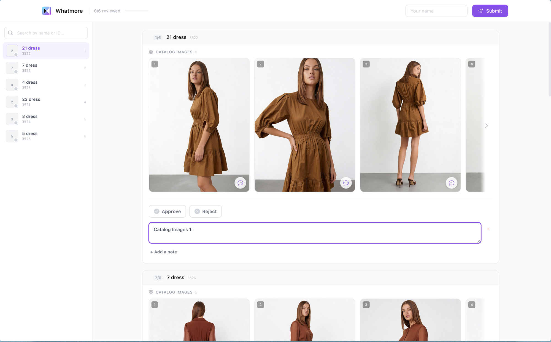Click the Submit button
This screenshot has width=551, height=342.
490,11
